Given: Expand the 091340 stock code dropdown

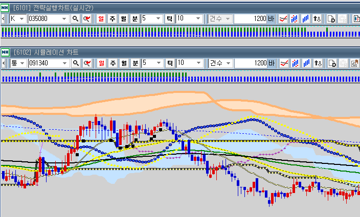Looking at the screenshot, I should (x=64, y=63).
